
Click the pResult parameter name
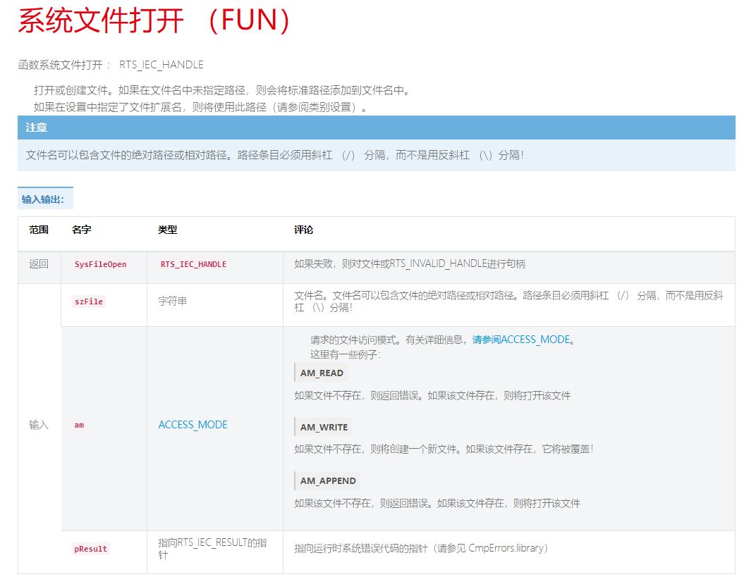91,549
